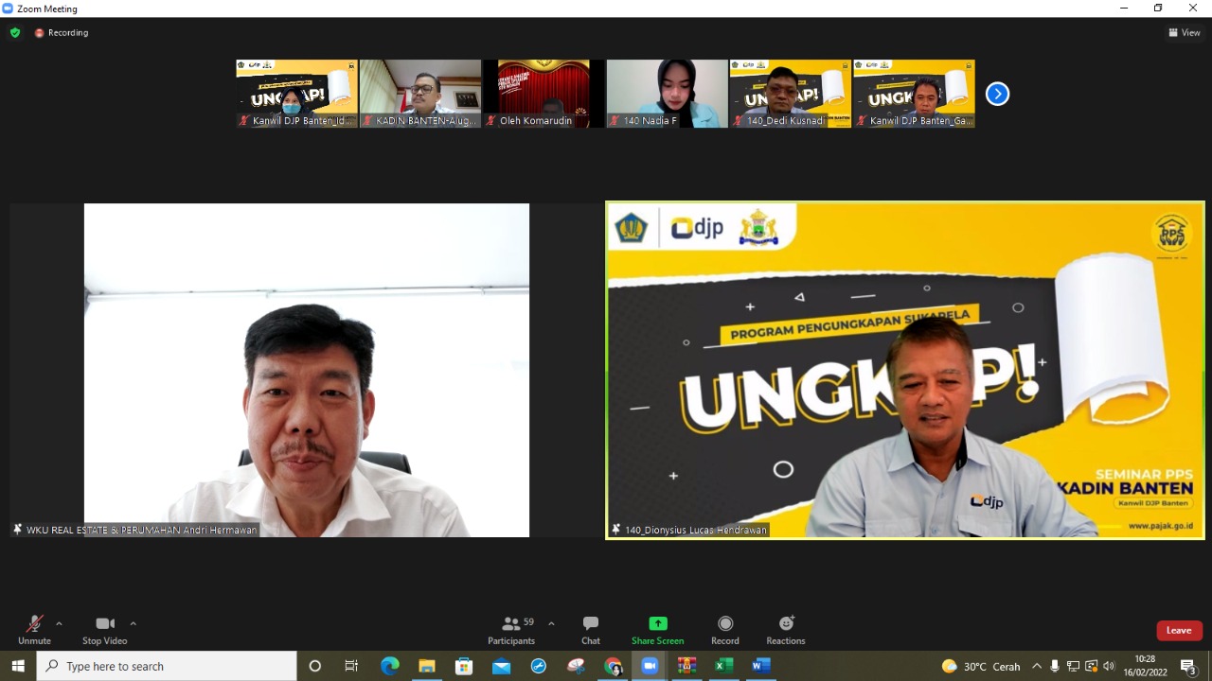Start Share Screen
Viewport: 1212px width, 681px height.
coord(657,629)
